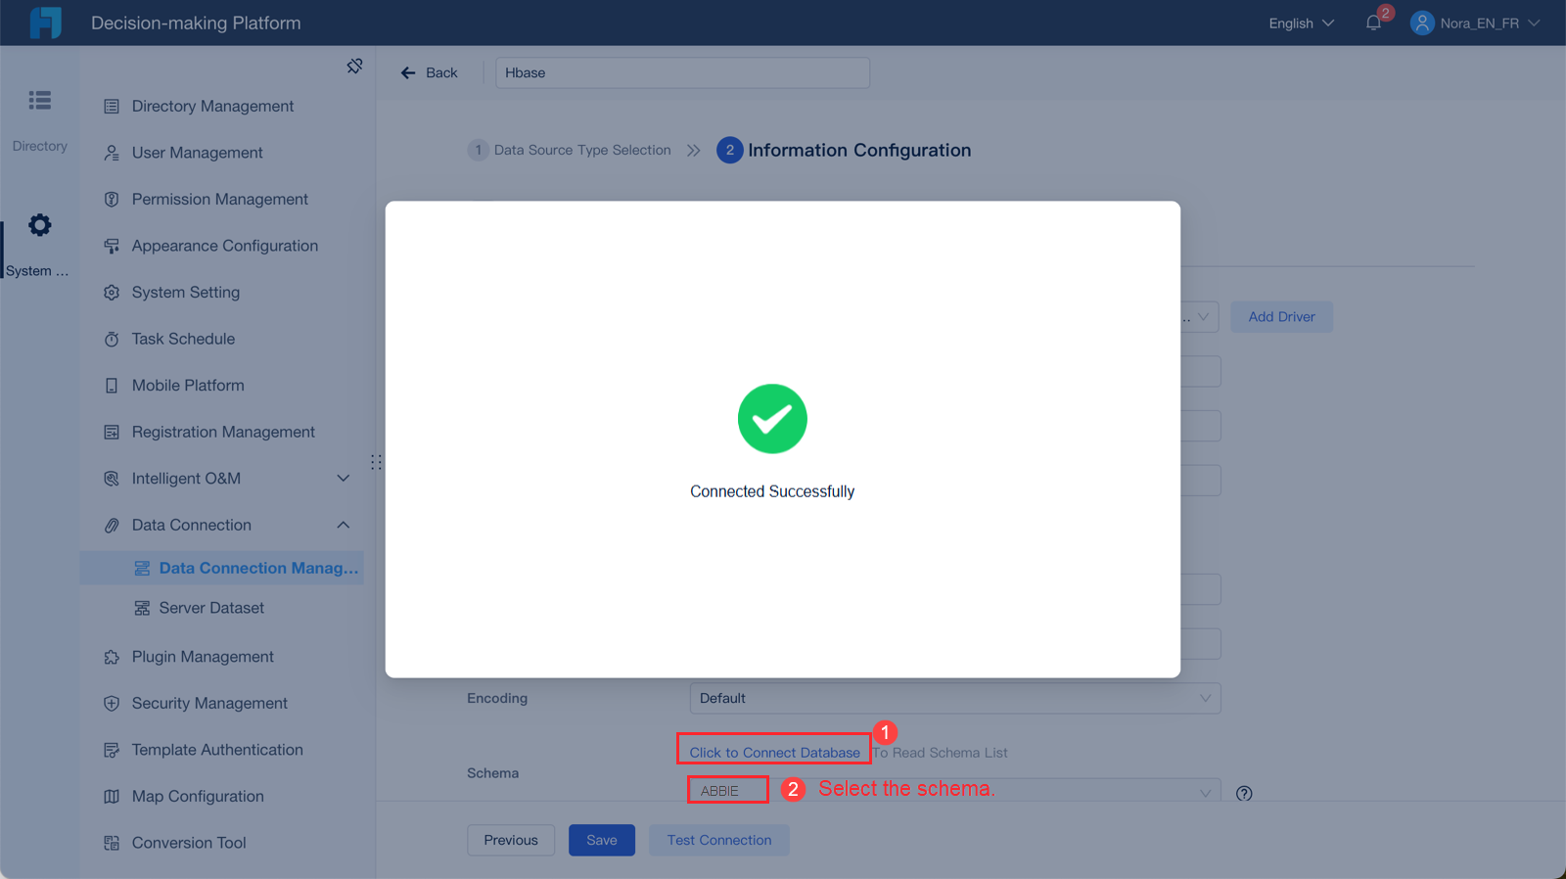Viewport: 1566px width, 879px height.
Task: Click the Directory Management icon
Action: click(x=112, y=106)
